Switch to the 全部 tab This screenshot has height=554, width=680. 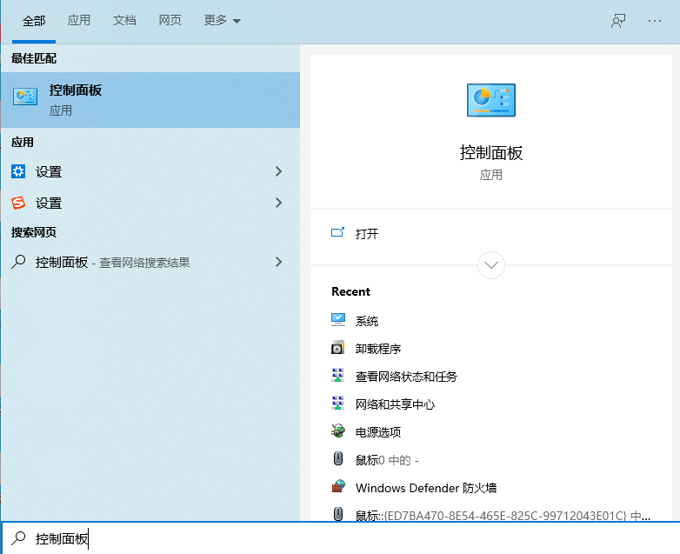click(x=34, y=21)
